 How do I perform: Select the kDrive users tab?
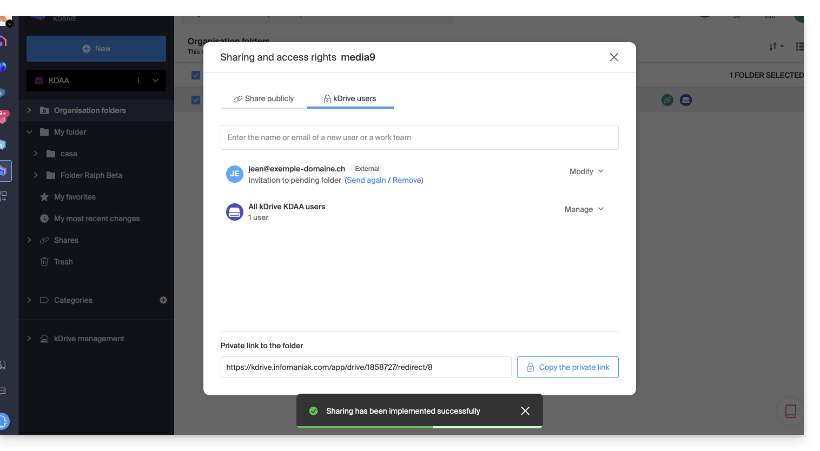350,98
